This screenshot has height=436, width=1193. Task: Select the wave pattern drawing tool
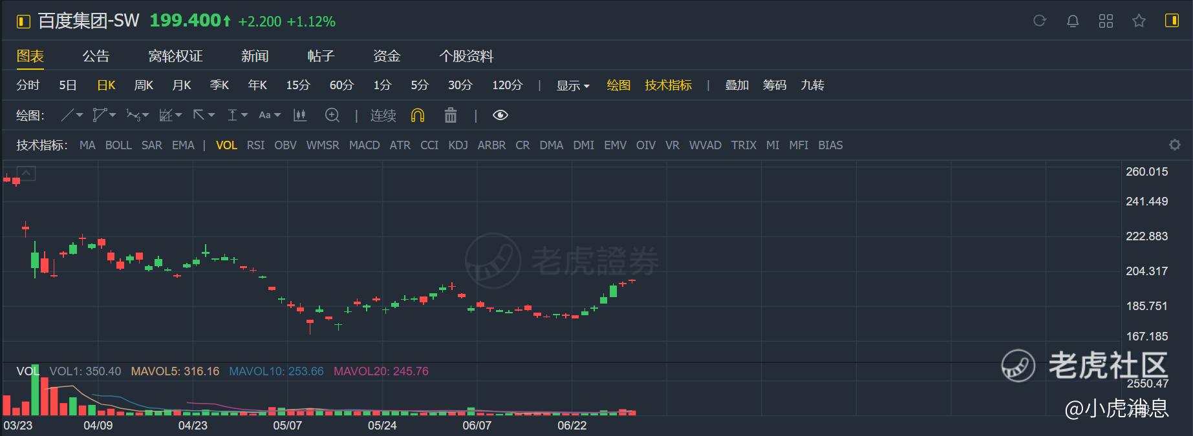coord(132,115)
